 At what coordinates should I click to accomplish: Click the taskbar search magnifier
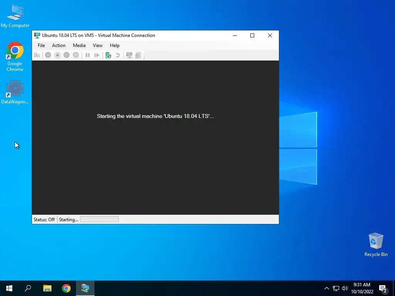click(x=28, y=288)
